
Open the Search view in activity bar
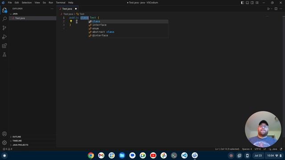[x=4, y=19]
